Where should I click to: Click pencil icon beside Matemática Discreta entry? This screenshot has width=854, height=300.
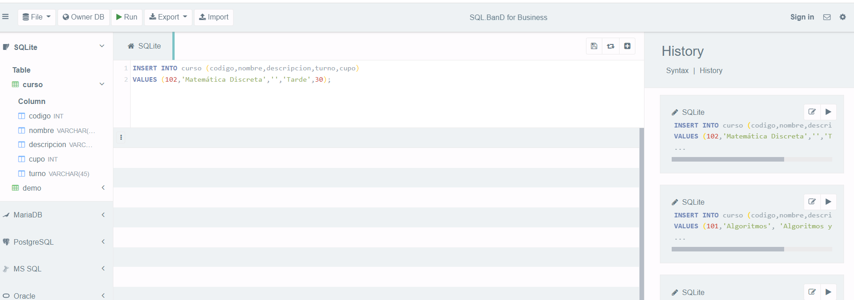(x=675, y=112)
